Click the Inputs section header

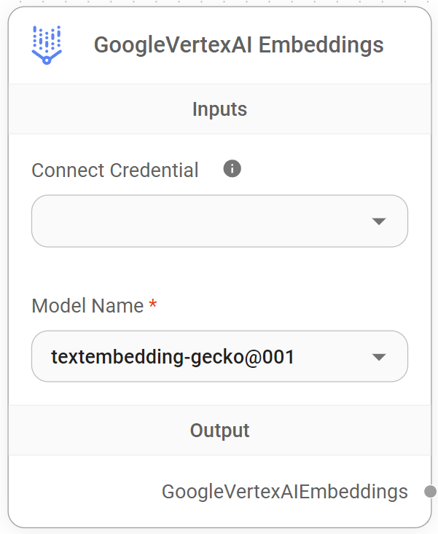point(219,109)
